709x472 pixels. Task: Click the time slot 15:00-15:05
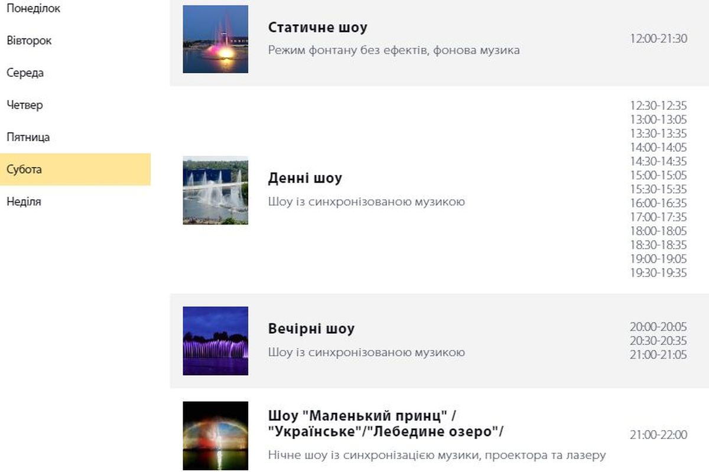pyautogui.click(x=658, y=175)
